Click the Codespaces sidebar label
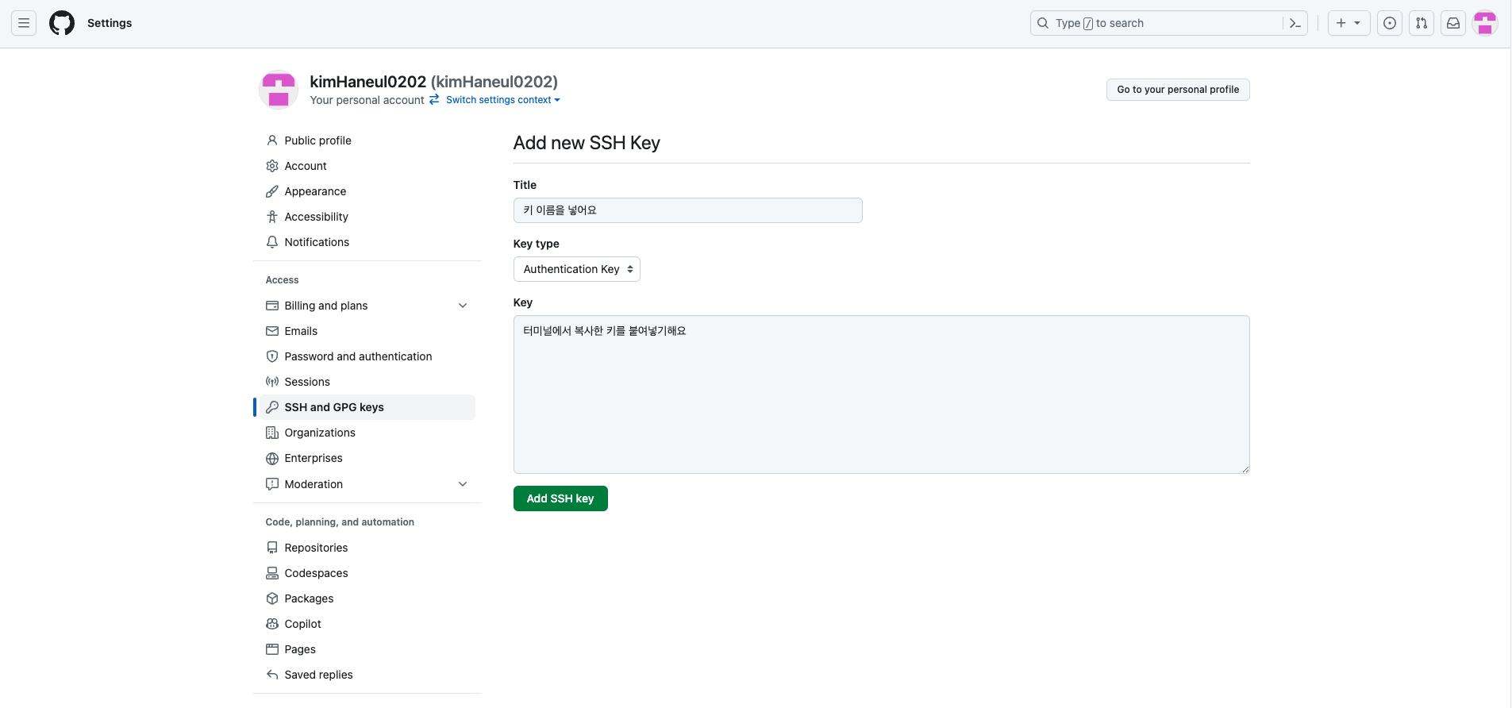 (x=316, y=573)
